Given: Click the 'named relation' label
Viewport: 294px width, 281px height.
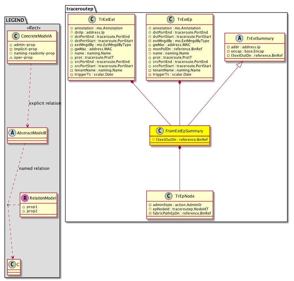Looking at the screenshot, I should [x=34, y=169].
